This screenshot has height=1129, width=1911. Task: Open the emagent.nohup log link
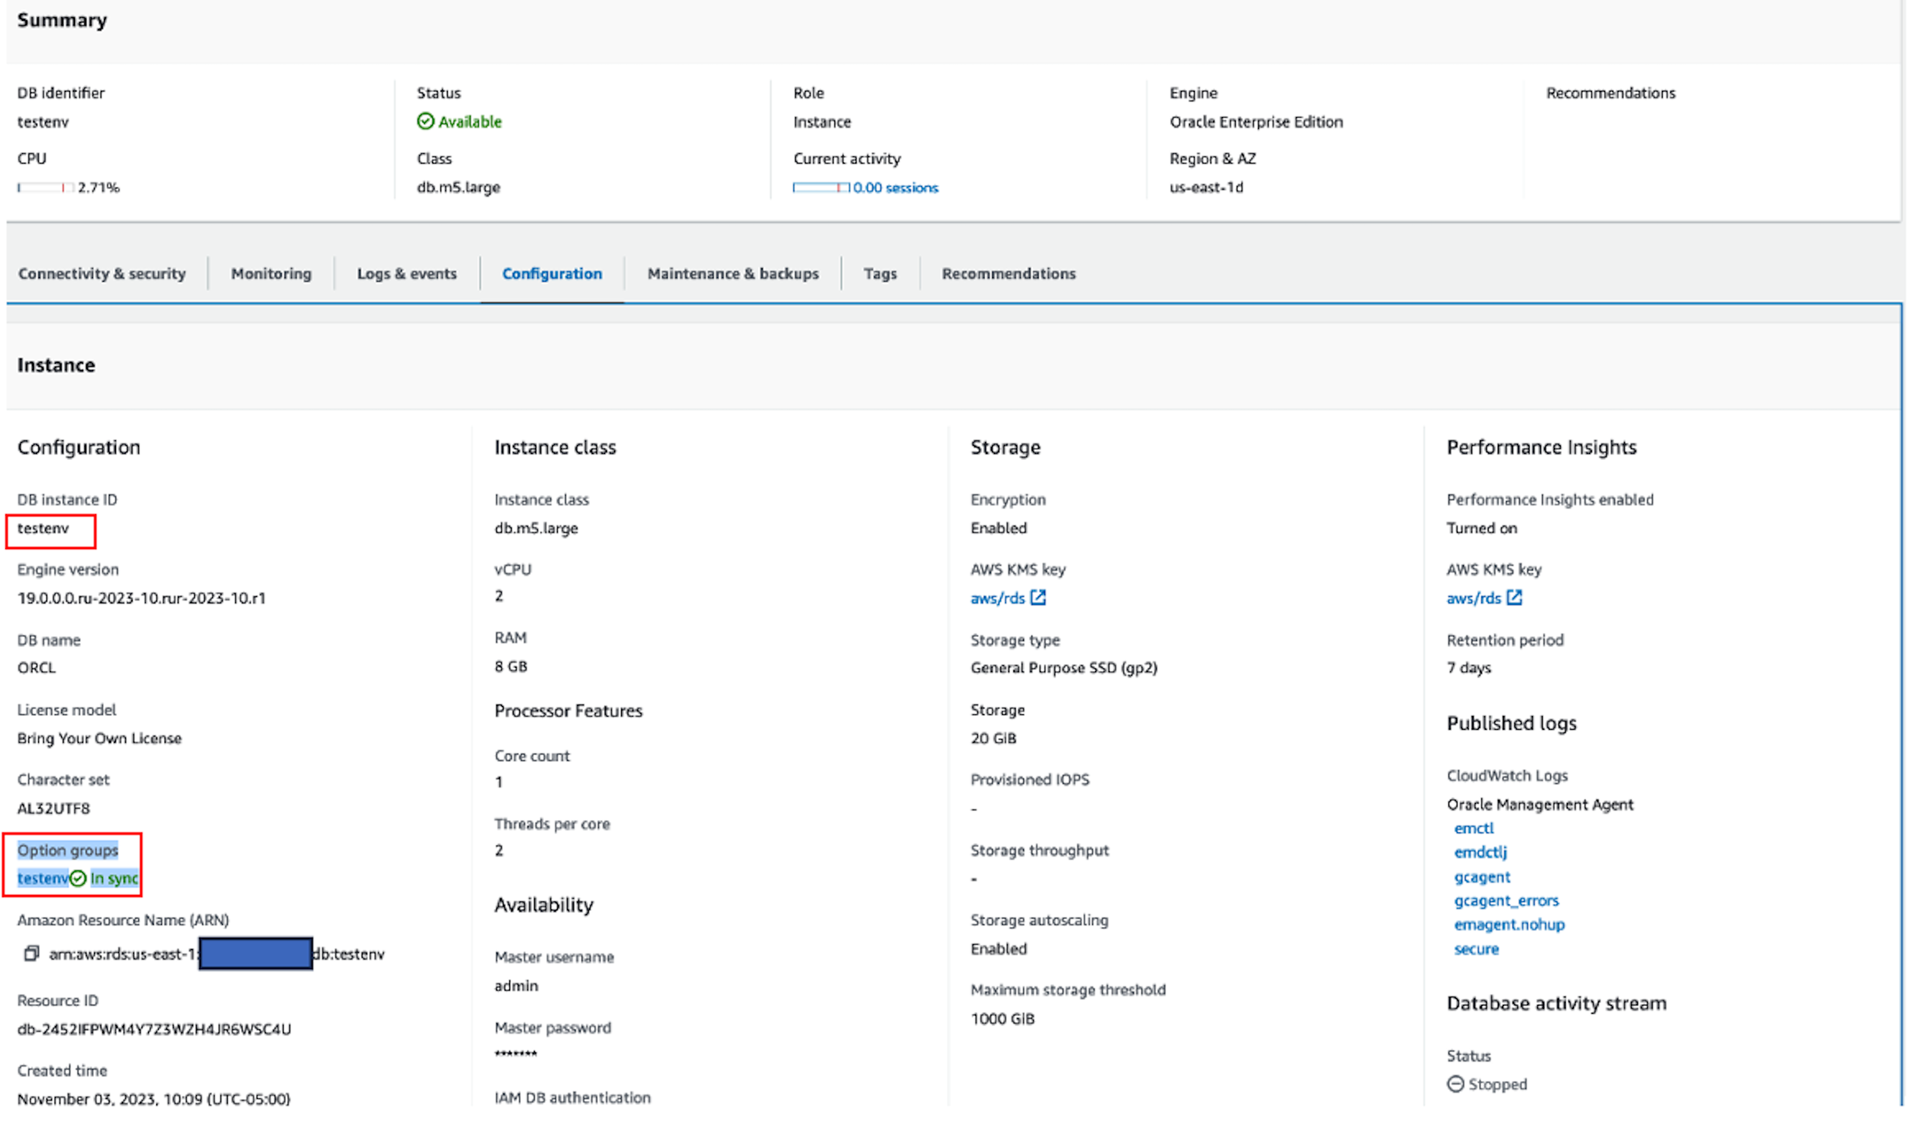pyautogui.click(x=1509, y=925)
